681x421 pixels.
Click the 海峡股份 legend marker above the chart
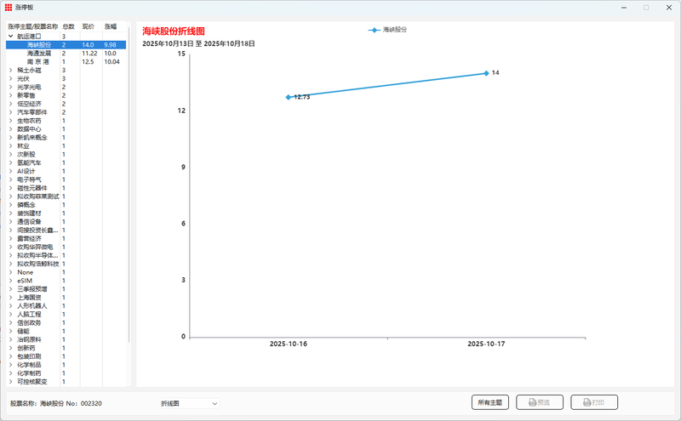coord(374,30)
